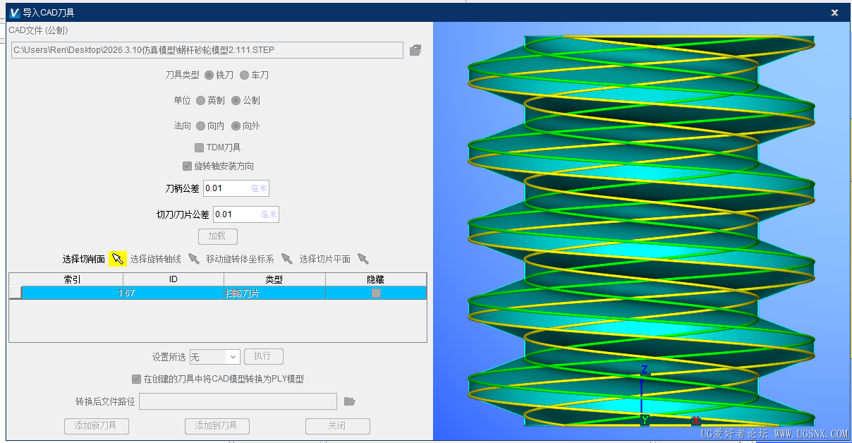Click the 移动旋转体坐标系 label

point(240,259)
